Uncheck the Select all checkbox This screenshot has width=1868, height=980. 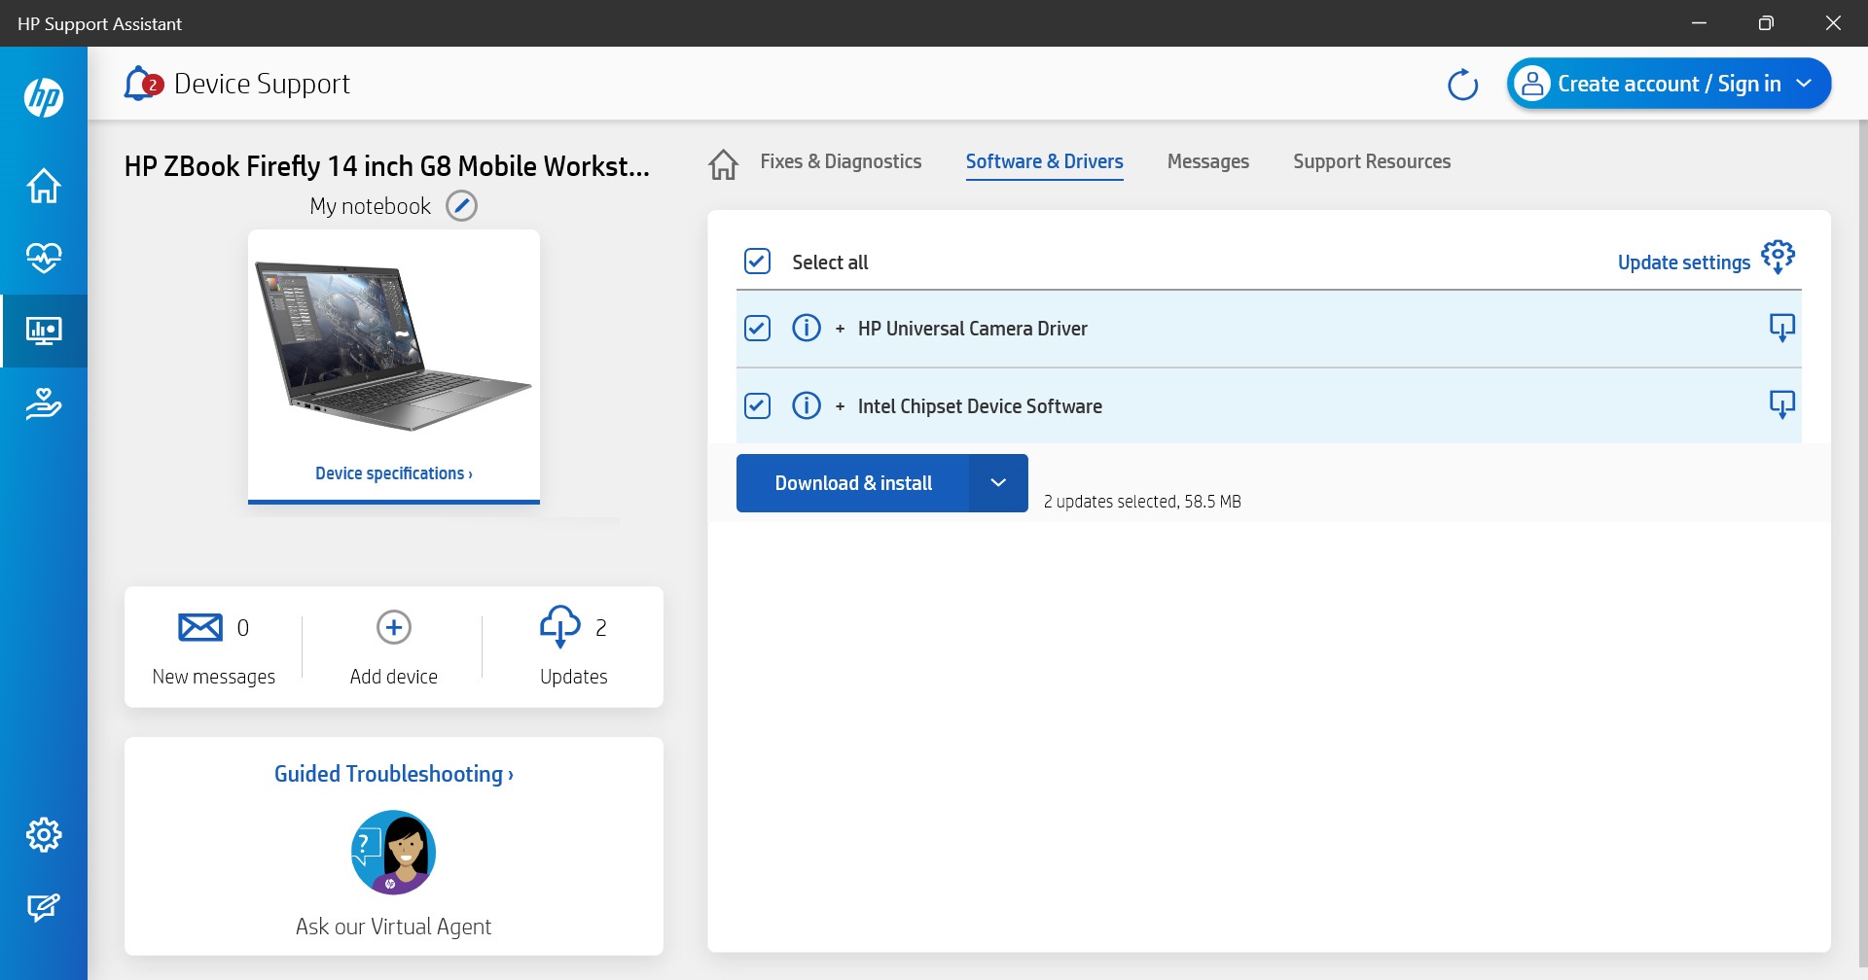pyautogui.click(x=757, y=262)
